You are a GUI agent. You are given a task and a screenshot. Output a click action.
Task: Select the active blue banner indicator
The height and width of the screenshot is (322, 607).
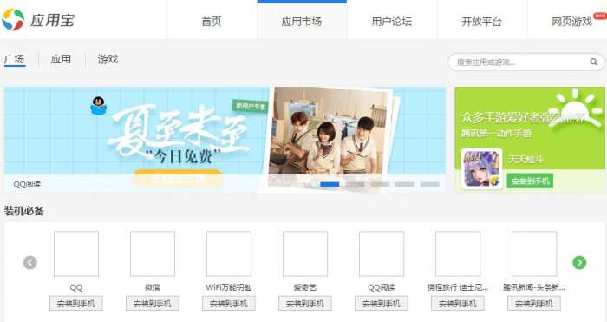330,185
